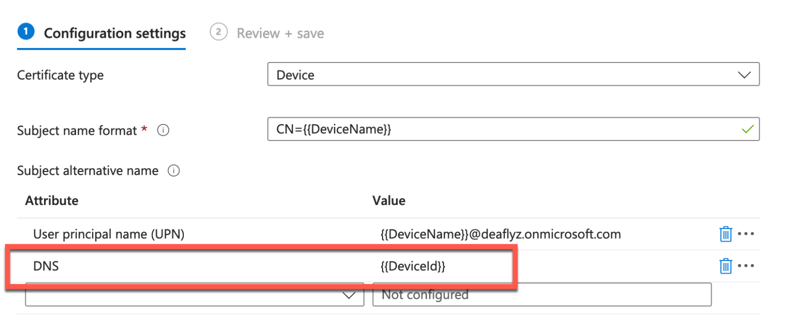View the Subject alternative name info tooltip

(x=174, y=170)
